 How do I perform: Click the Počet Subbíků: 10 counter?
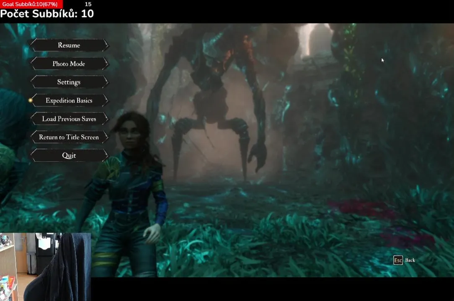[47, 14]
